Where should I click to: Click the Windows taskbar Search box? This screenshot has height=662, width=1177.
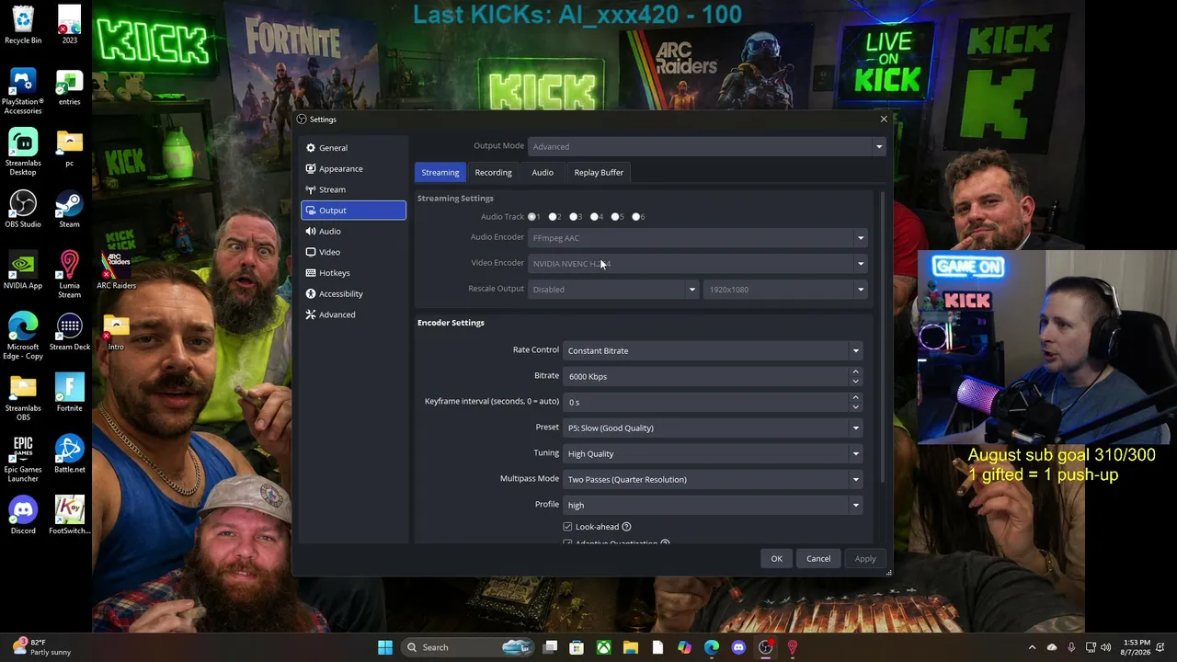pyautogui.click(x=470, y=647)
